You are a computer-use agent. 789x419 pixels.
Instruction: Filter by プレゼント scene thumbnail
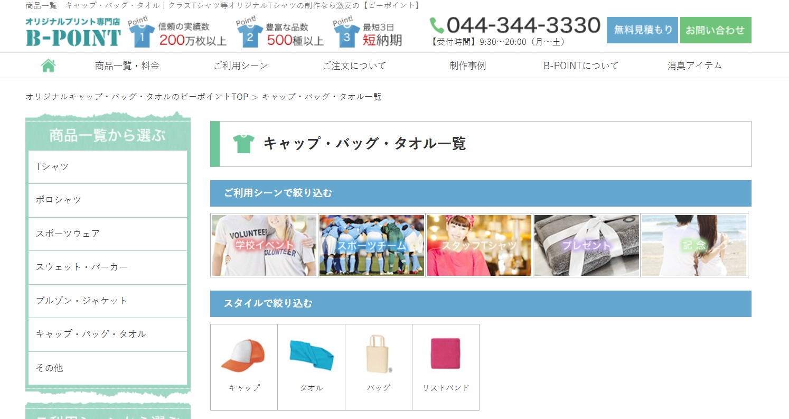pyautogui.click(x=586, y=245)
